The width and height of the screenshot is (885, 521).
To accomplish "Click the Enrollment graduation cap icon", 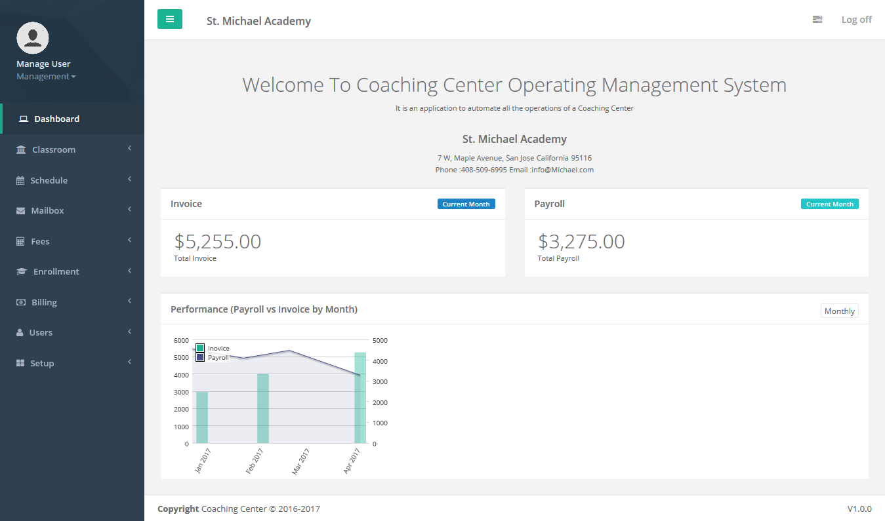I will tap(22, 272).
